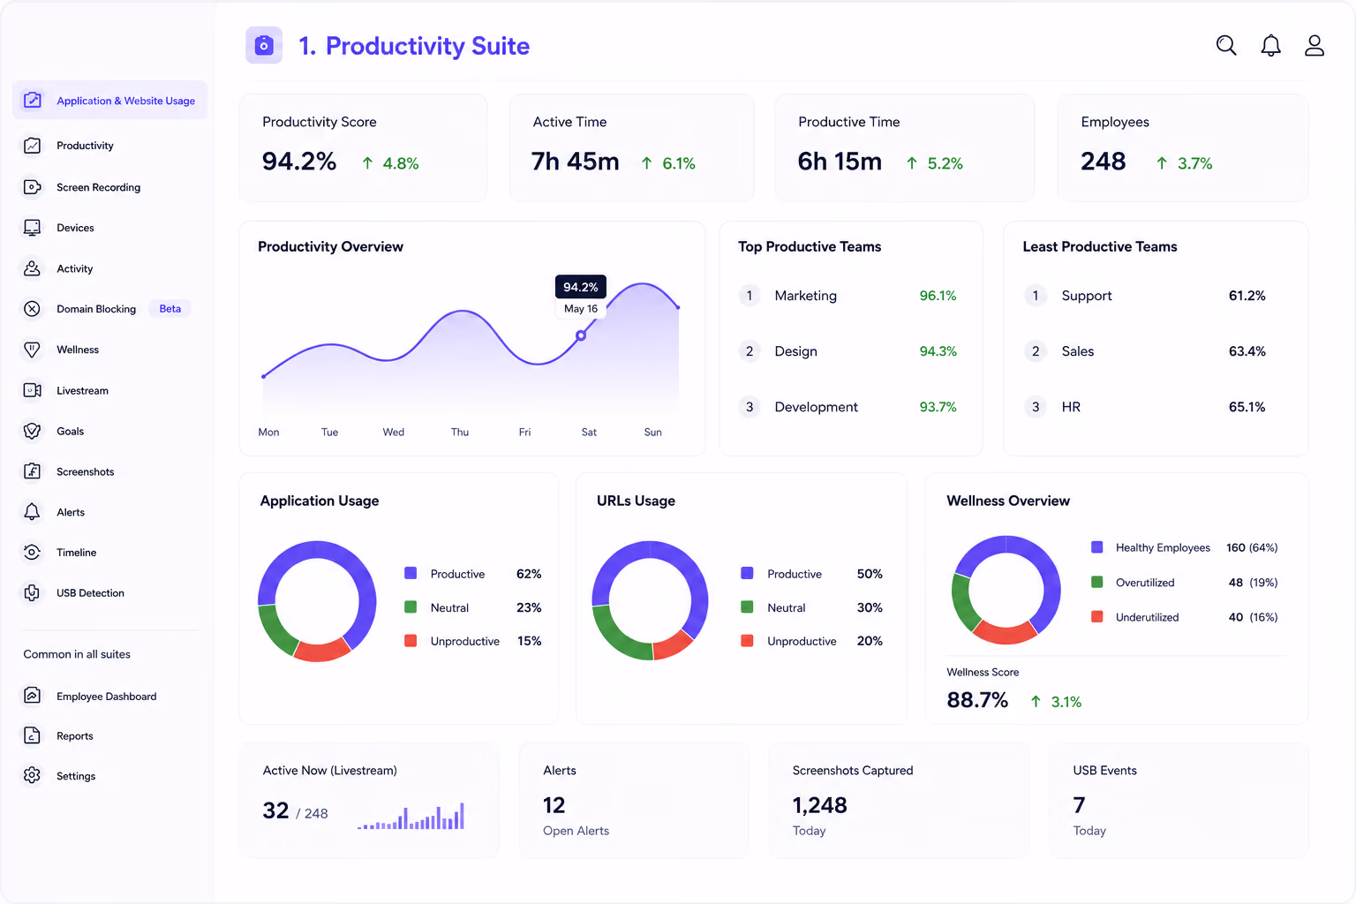Open Domain Blocking label in sidebar
Viewport: 1356px width, 904px height.
click(96, 309)
